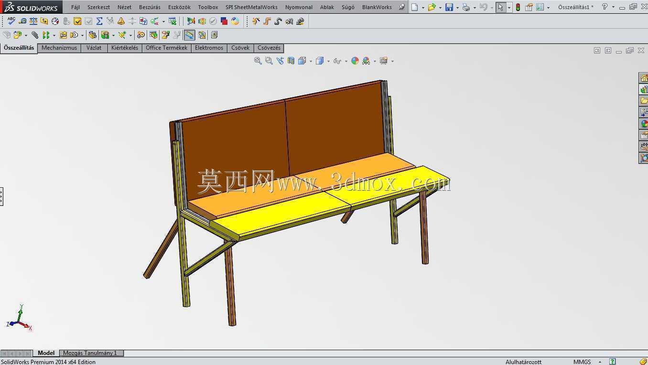This screenshot has width=648, height=365.
Task: Toggle the highlighted ruler toolbar button
Action: pyautogui.click(x=190, y=35)
